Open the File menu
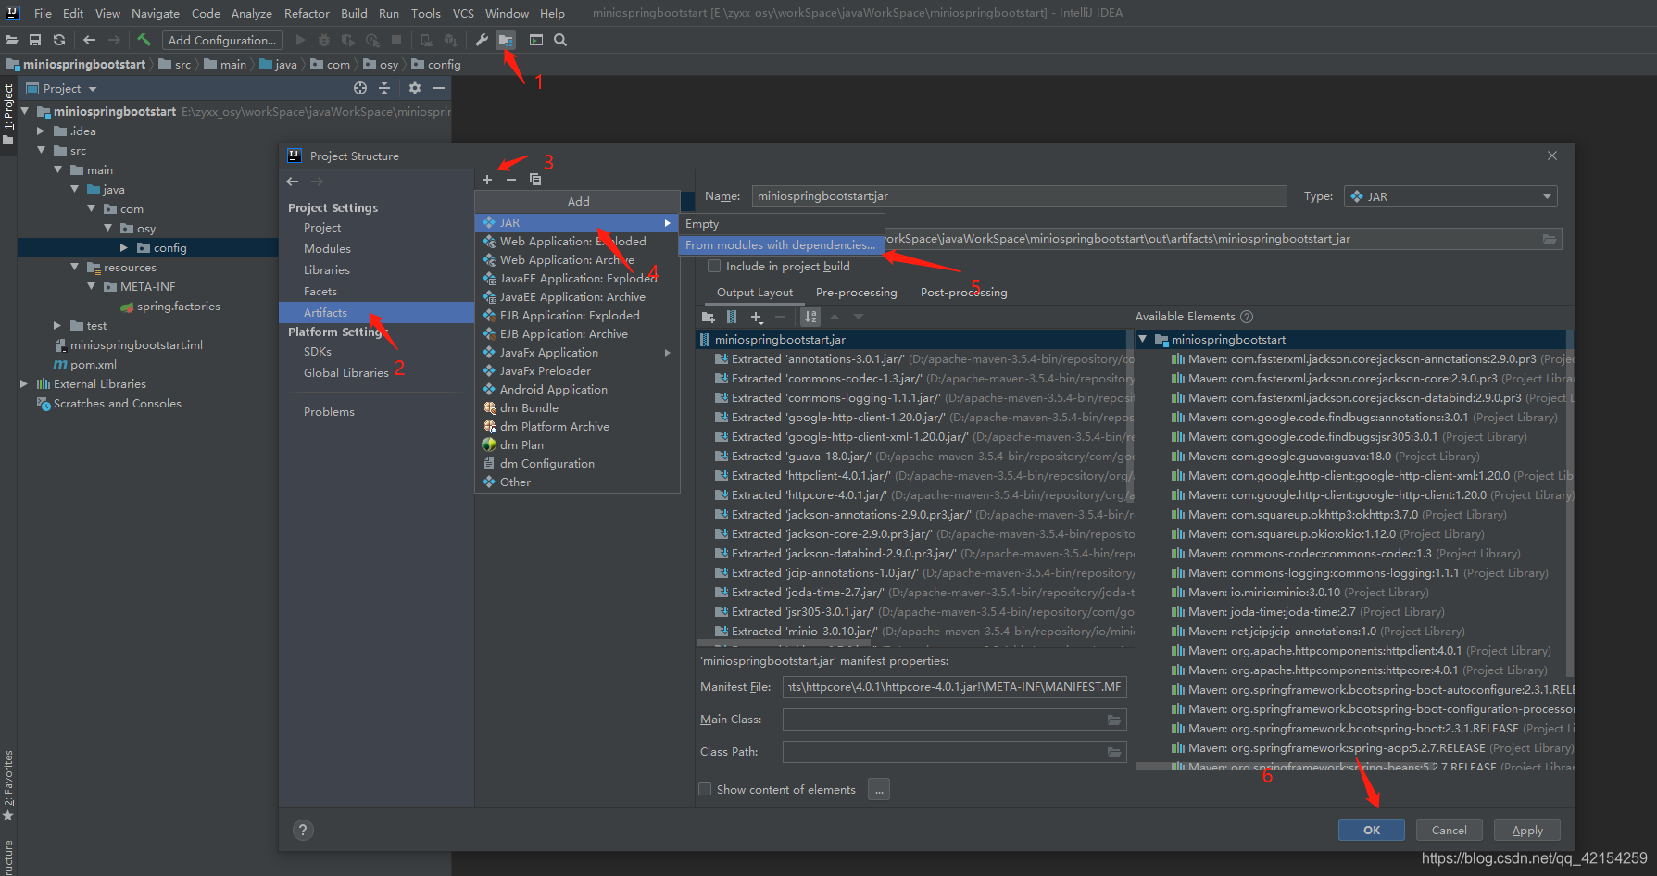The image size is (1657, 876). coord(43,13)
